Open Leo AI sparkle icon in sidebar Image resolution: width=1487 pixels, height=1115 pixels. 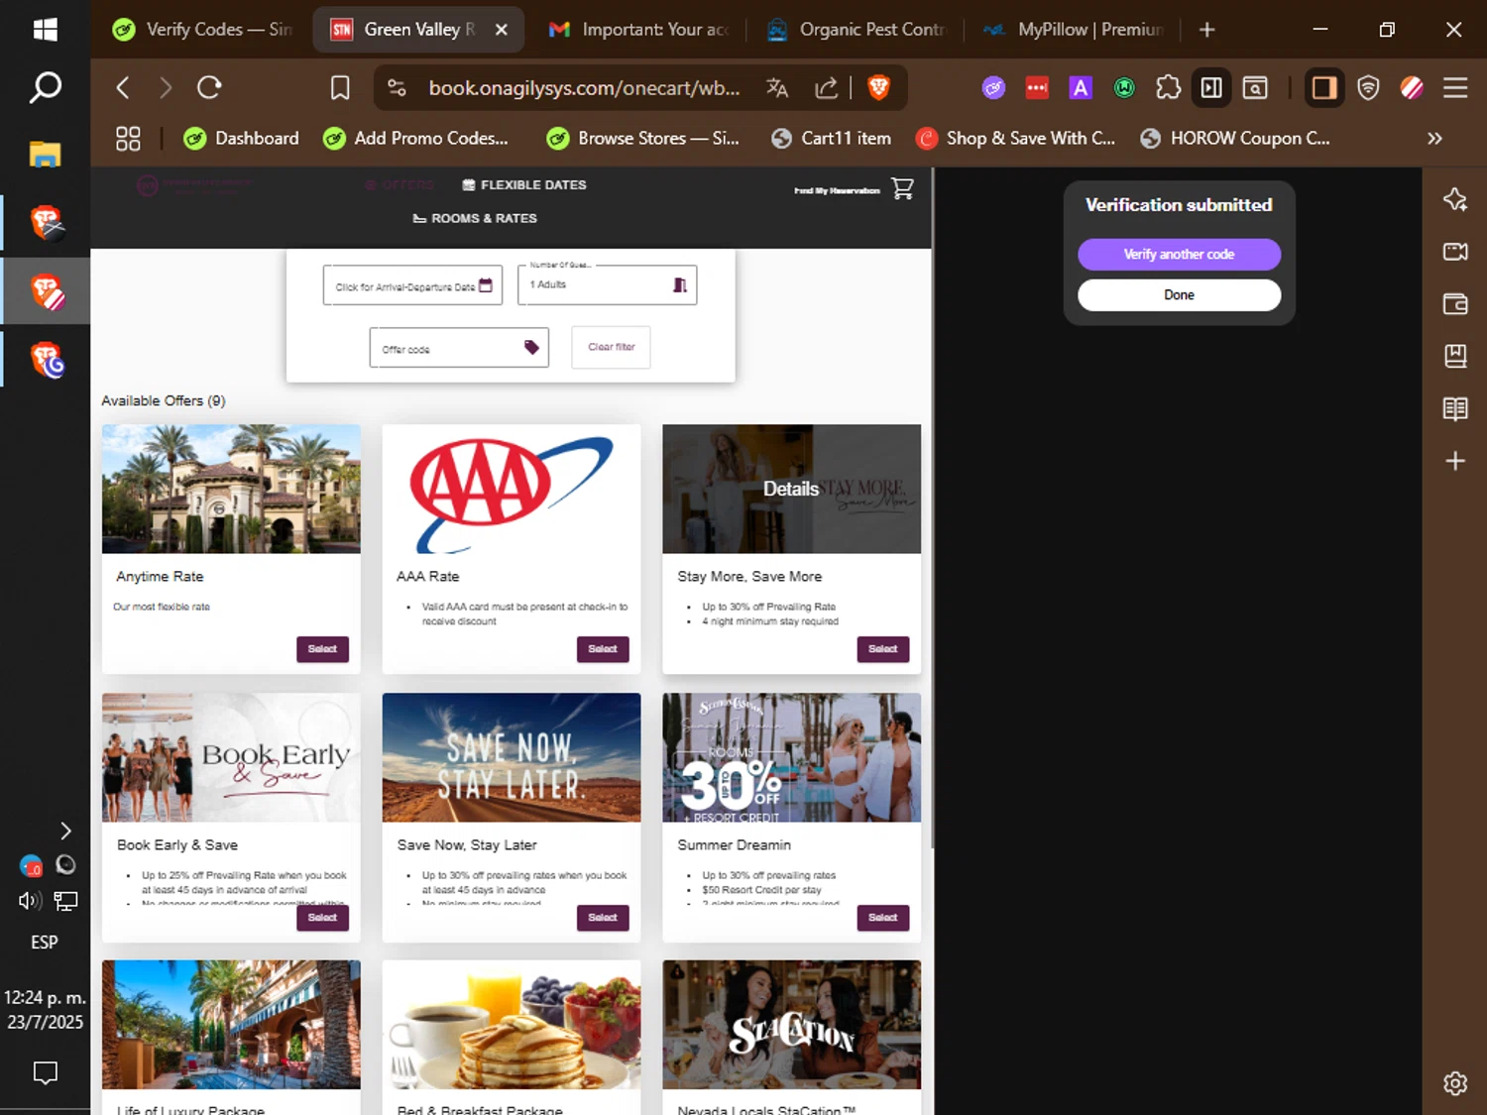coord(1455,199)
